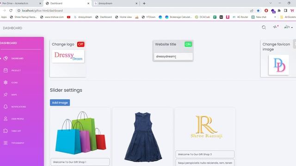
Task: Switch to the Pen Drive browser tab
Action: [x=20, y=3]
